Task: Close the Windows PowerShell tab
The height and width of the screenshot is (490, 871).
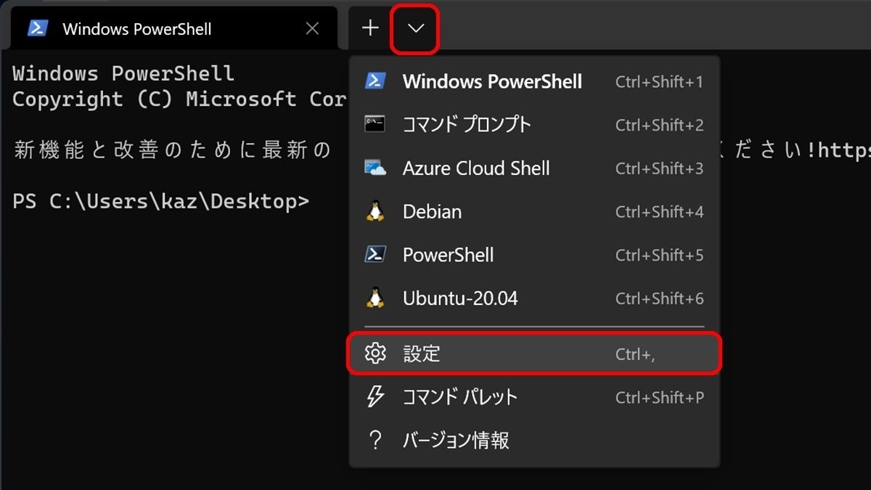Action: (x=312, y=28)
